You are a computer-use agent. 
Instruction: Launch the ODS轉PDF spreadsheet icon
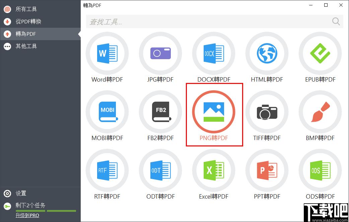coord(320,171)
